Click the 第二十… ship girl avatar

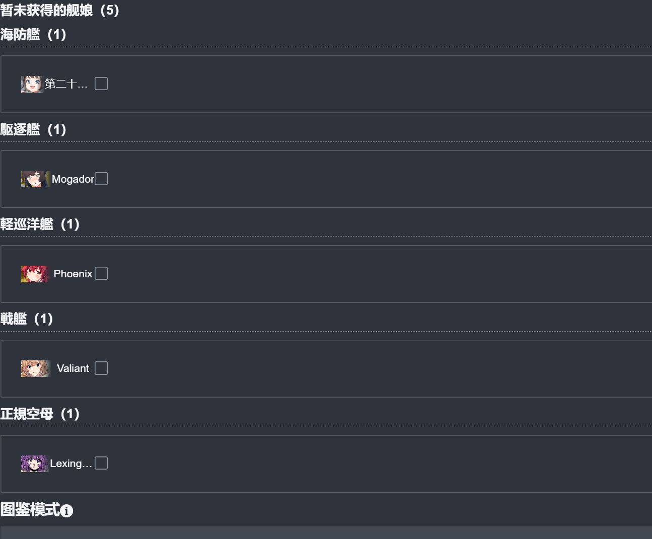[32, 84]
